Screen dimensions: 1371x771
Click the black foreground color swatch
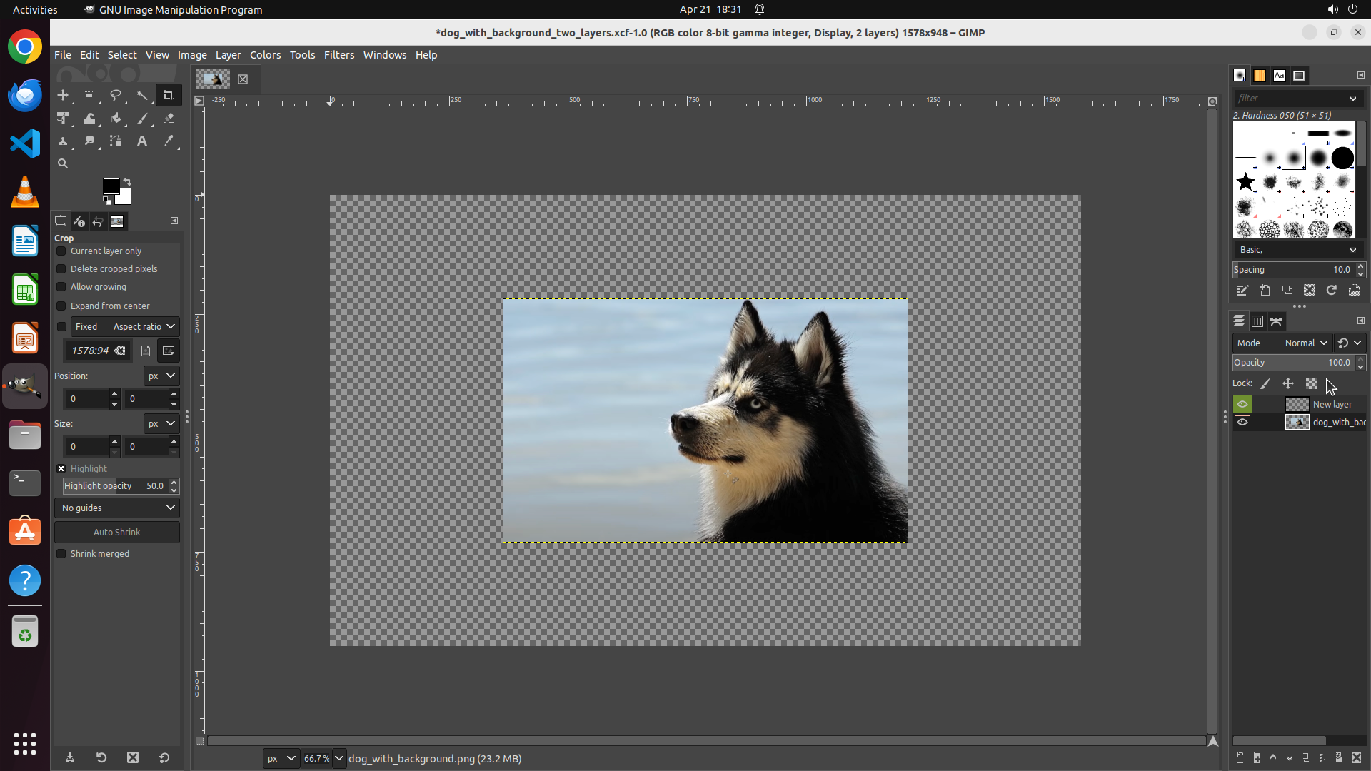point(111,186)
